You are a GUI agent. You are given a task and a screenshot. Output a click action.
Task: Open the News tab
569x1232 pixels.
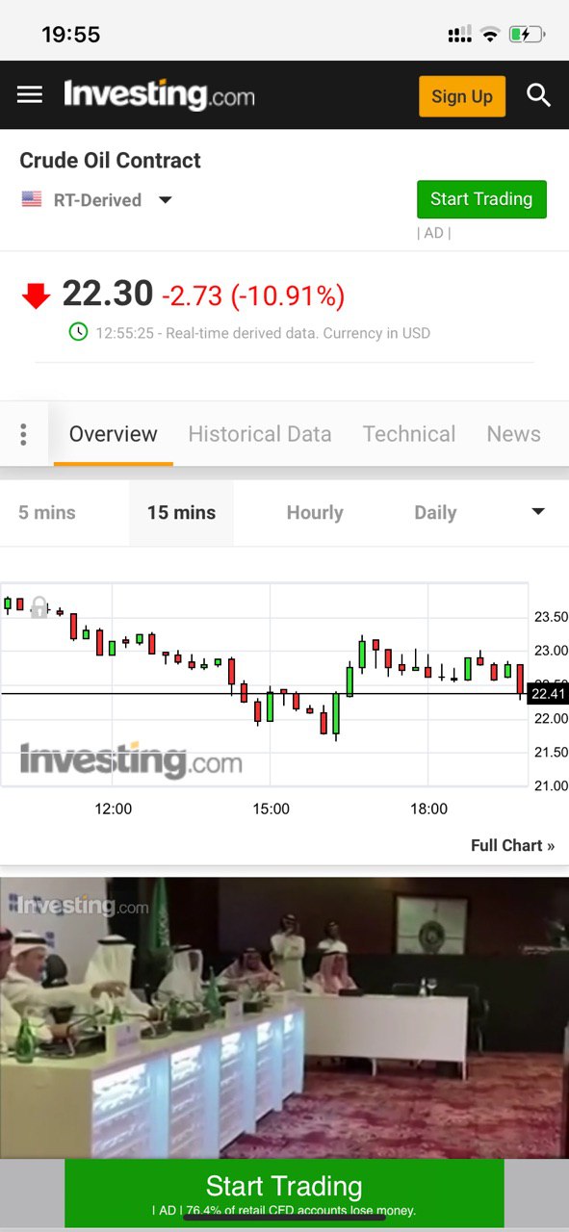[513, 434]
